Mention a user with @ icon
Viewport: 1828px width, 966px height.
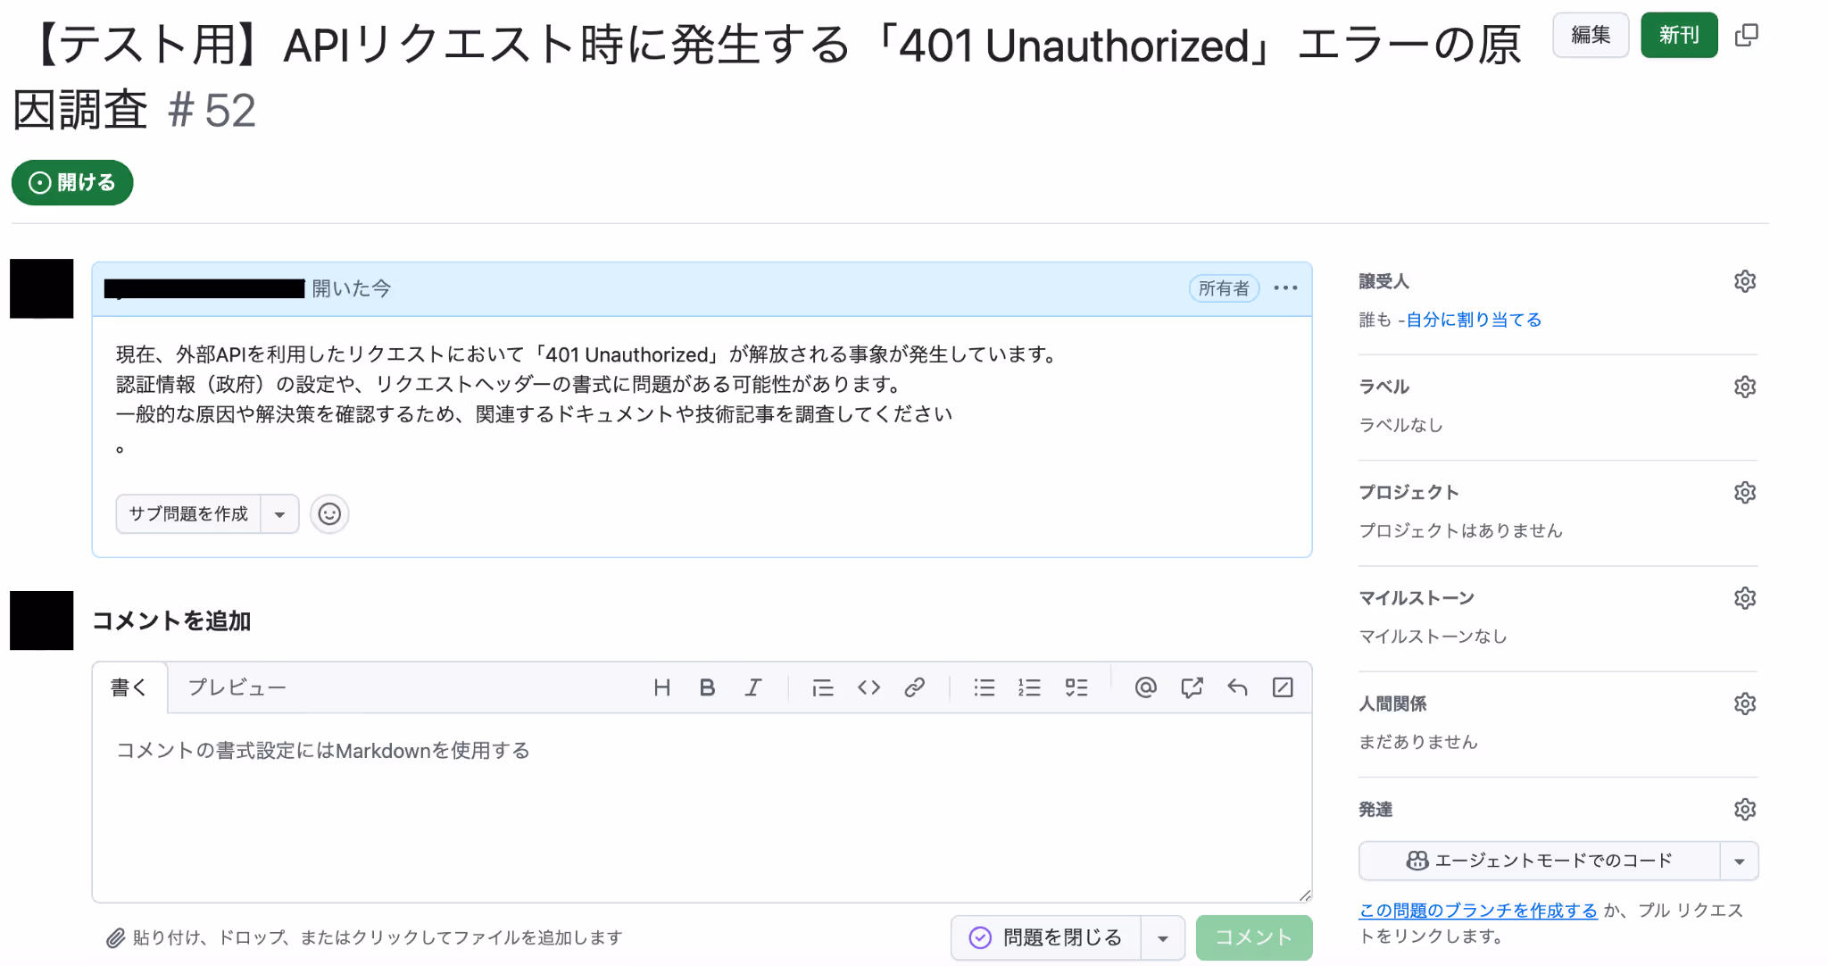(1145, 687)
